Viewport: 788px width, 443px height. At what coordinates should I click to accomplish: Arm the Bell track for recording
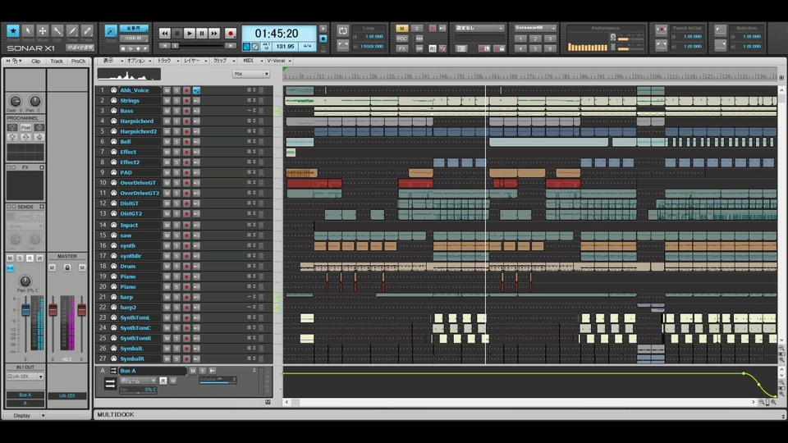click(x=186, y=142)
